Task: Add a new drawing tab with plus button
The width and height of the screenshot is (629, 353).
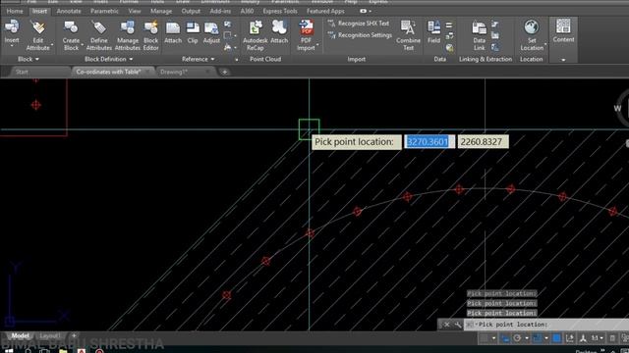Action: (225, 72)
